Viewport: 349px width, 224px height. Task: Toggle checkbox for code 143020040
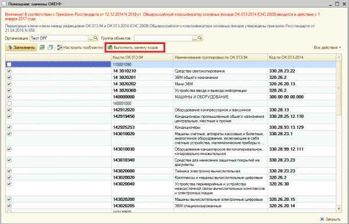pos(9,183)
